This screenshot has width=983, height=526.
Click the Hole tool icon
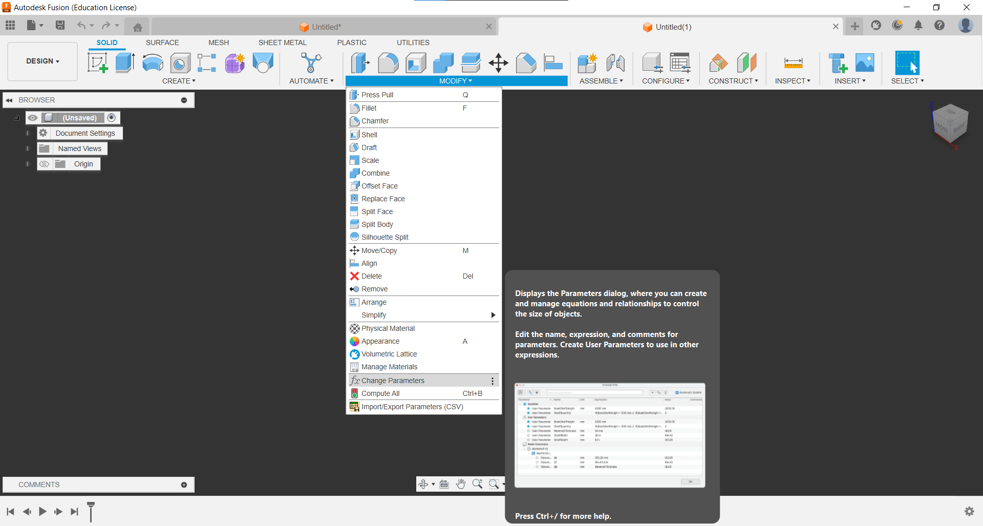pos(180,63)
